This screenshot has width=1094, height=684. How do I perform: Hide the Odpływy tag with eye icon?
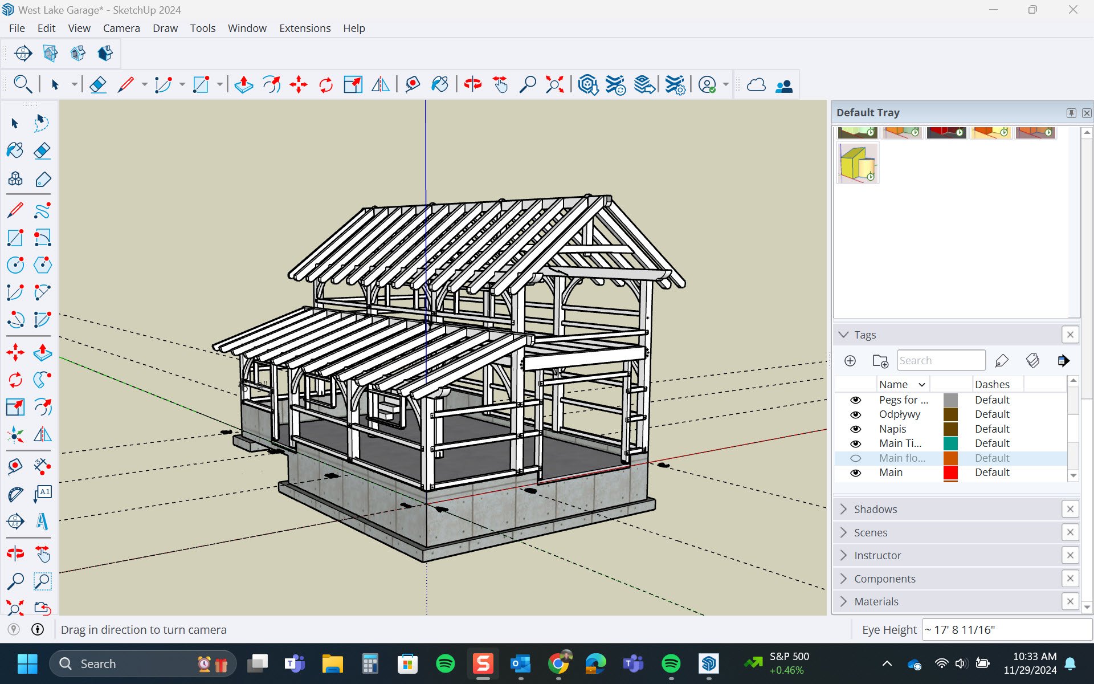tap(855, 414)
